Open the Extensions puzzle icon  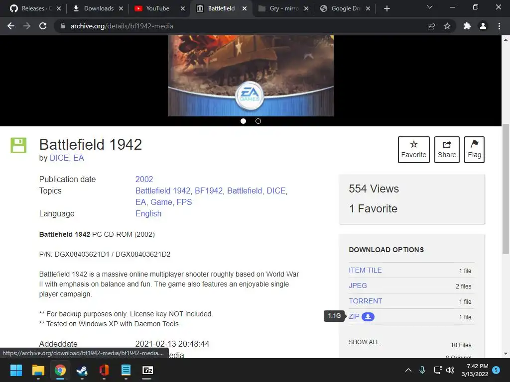pyautogui.click(x=467, y=26)
